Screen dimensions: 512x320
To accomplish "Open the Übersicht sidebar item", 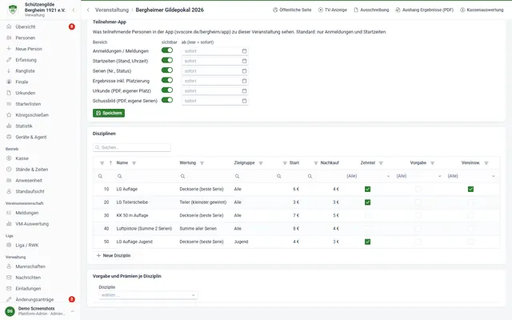I will 26,26.
